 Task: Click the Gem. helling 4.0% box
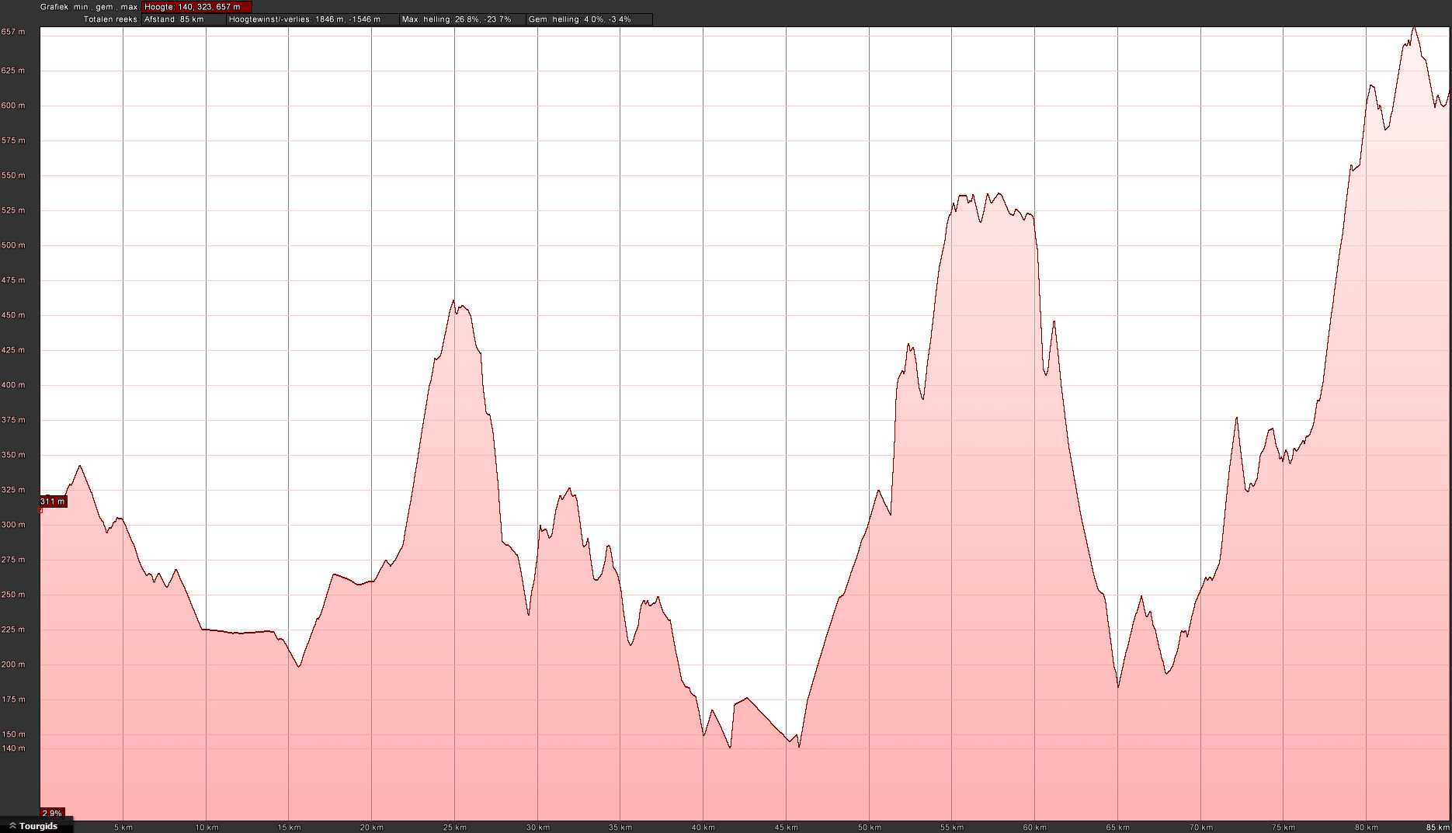(589, 19)
